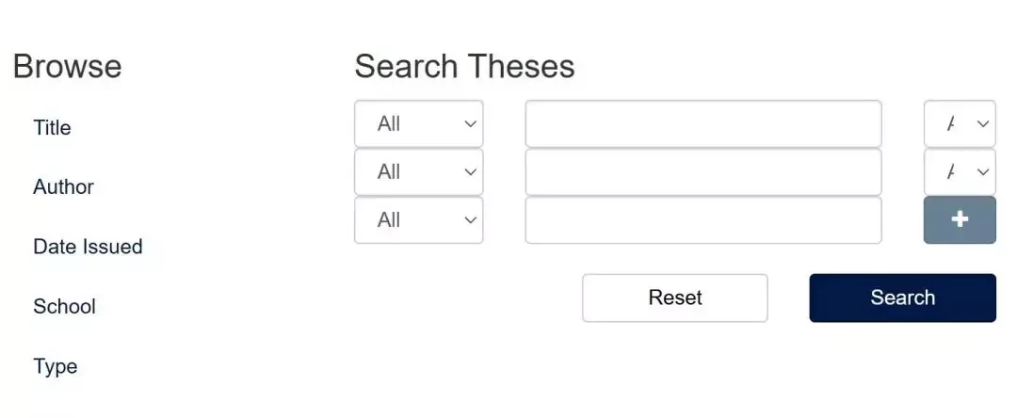Click the Reset button
The width and height of the screenshot is (1017, 418).
point(674,297)
